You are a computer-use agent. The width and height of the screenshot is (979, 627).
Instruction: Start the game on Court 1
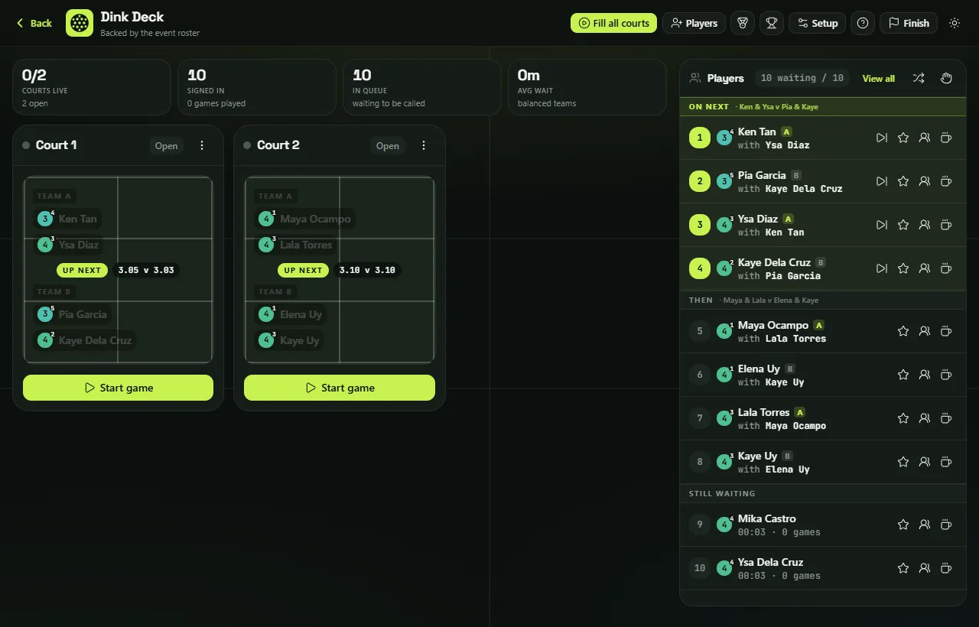point(118,388)
